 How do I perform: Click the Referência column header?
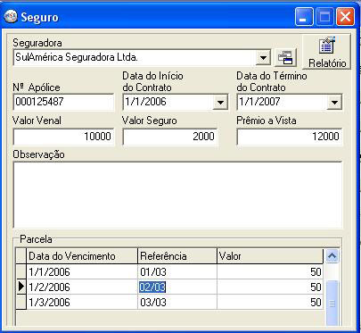[x=177, y=256]
